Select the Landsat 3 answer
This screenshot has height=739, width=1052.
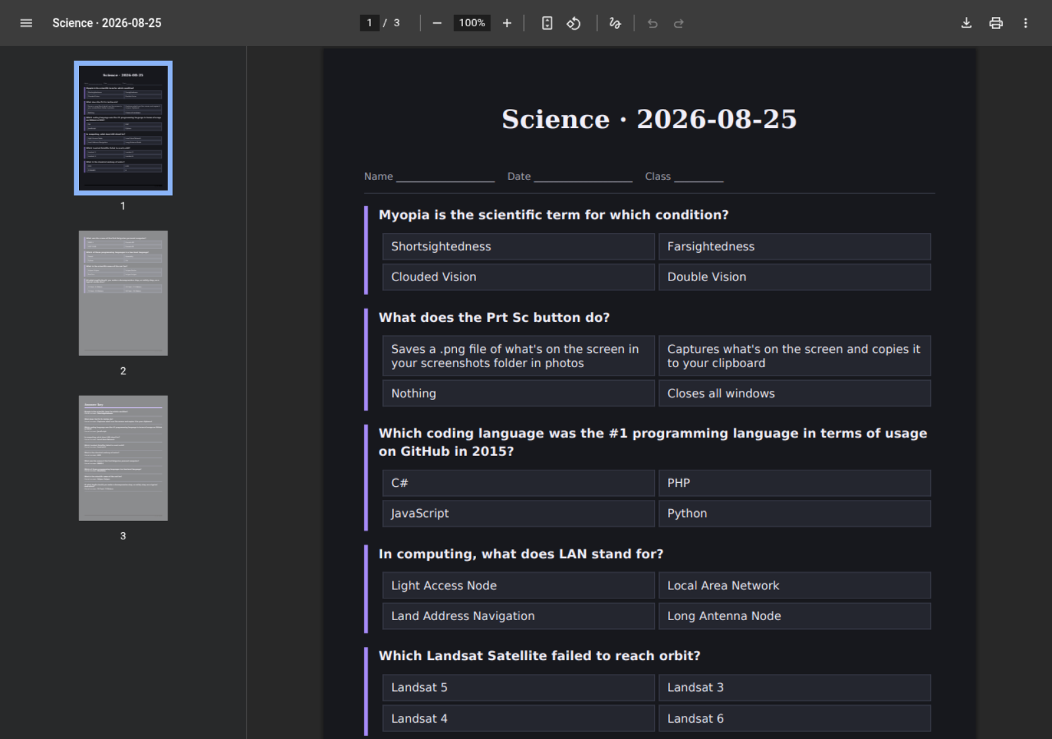point(795,688)
